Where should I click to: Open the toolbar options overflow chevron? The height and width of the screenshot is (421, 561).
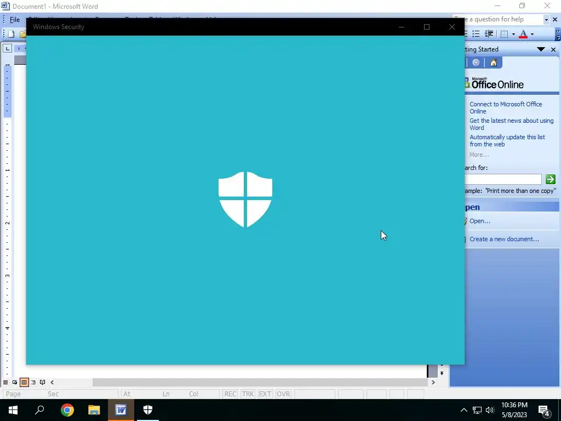558,34
